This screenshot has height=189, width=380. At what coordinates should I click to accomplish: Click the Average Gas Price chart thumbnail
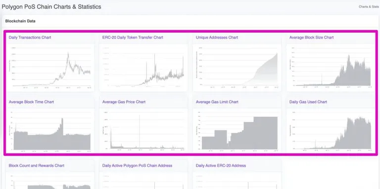(x=143, y=131)
